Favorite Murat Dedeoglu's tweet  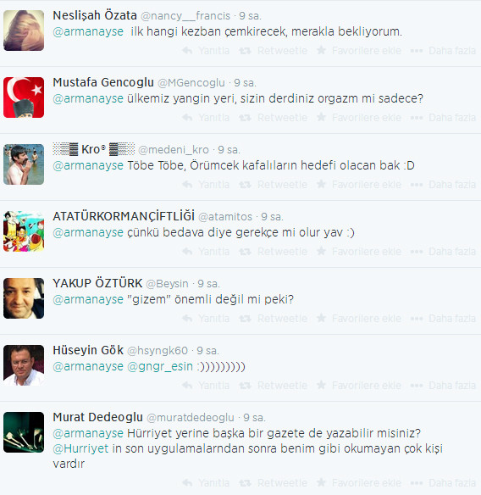pos(359,482)
